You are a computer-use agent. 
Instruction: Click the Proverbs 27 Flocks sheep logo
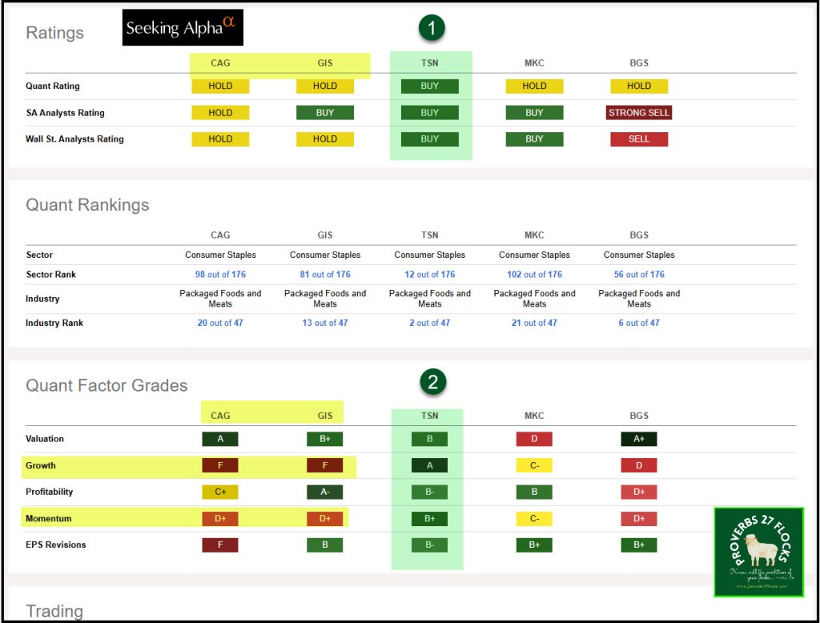coord(758,552)
